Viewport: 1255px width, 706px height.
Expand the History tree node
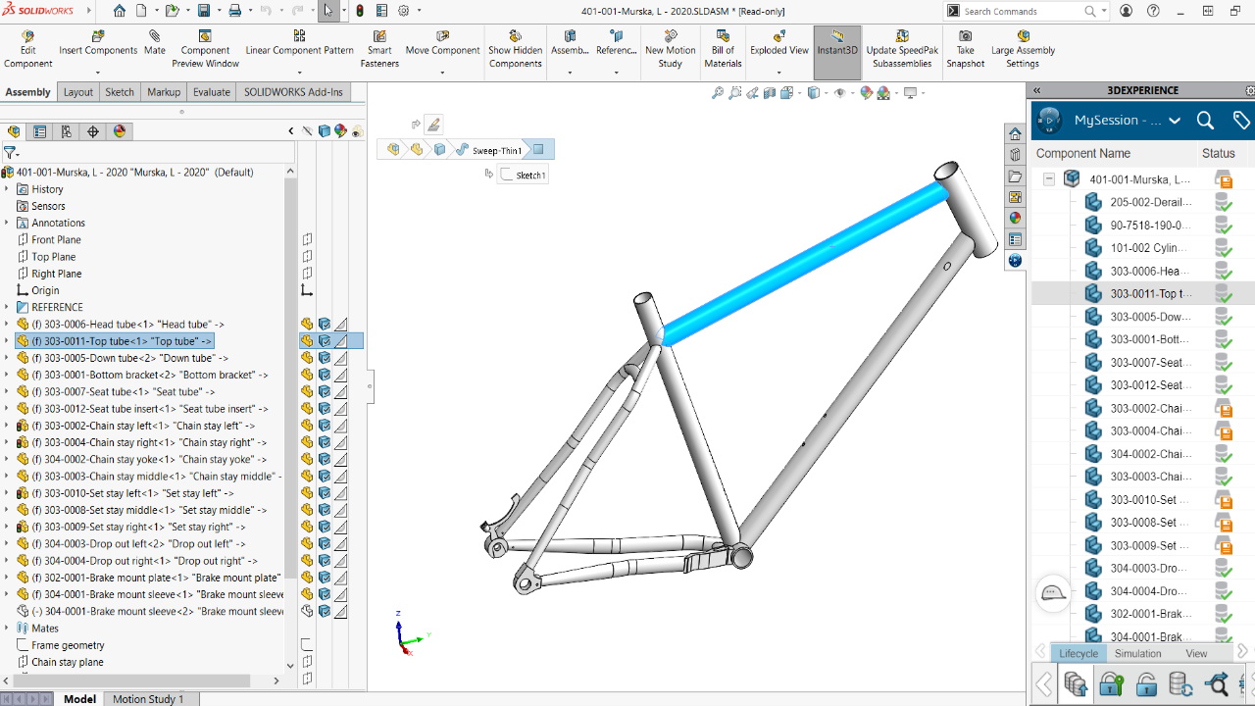7,189
